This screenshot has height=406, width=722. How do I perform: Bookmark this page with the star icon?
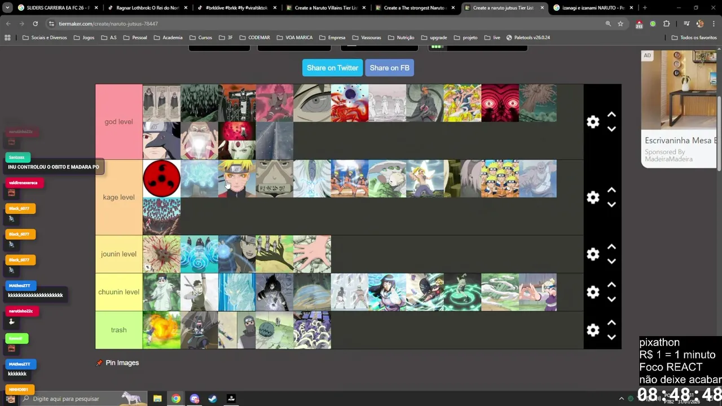pos(620,24)
